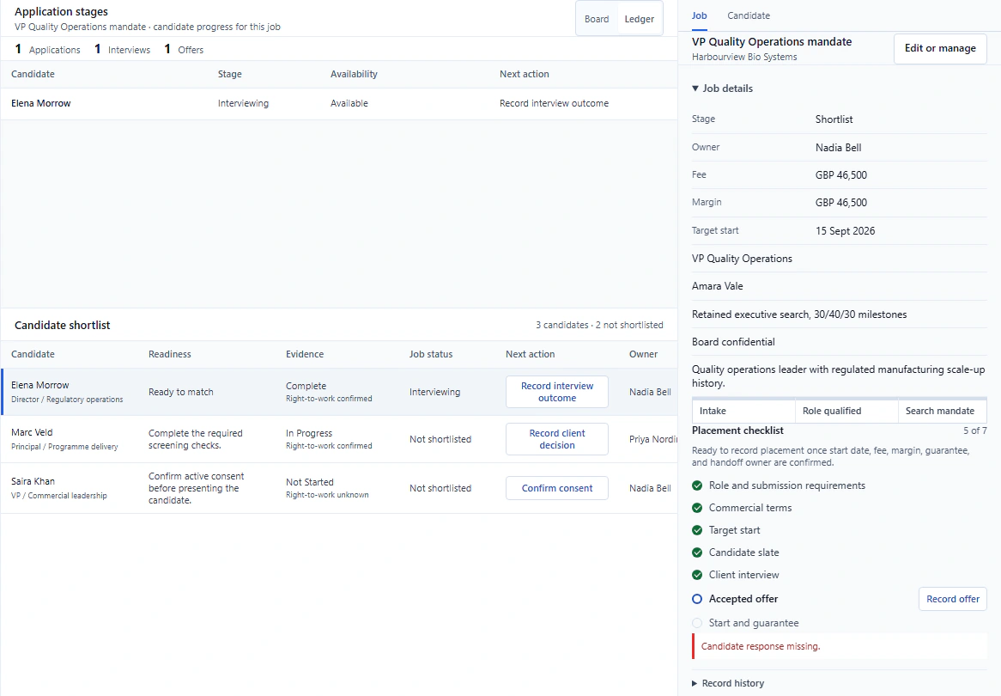The height and width of the screenshot is (696, 1001).
Task: Click Confirm consent button for Saira Khan
Action: 556,488
